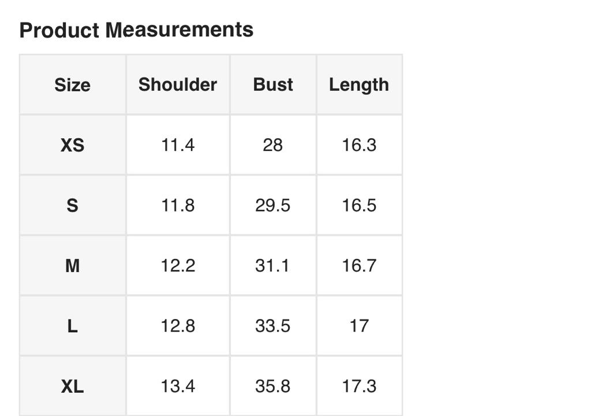Screen dimensions: 591x416
Task: Select M shoulder value 12.2
Action: [178, 266]
